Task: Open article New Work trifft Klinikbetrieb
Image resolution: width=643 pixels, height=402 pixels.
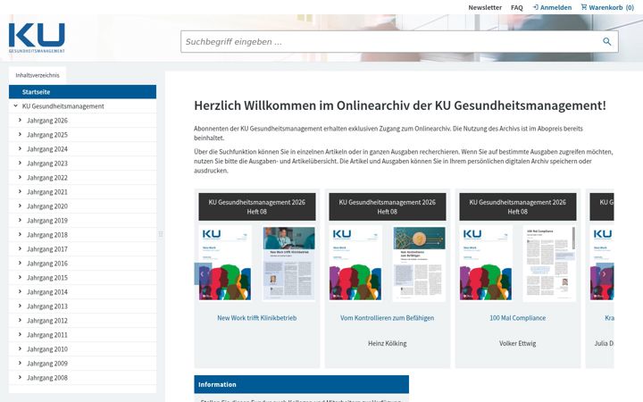Action: pos(256,318)
